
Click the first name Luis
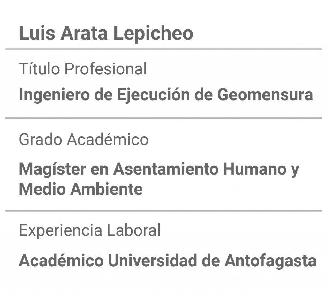pyautogui.click(x=37, y=33)
